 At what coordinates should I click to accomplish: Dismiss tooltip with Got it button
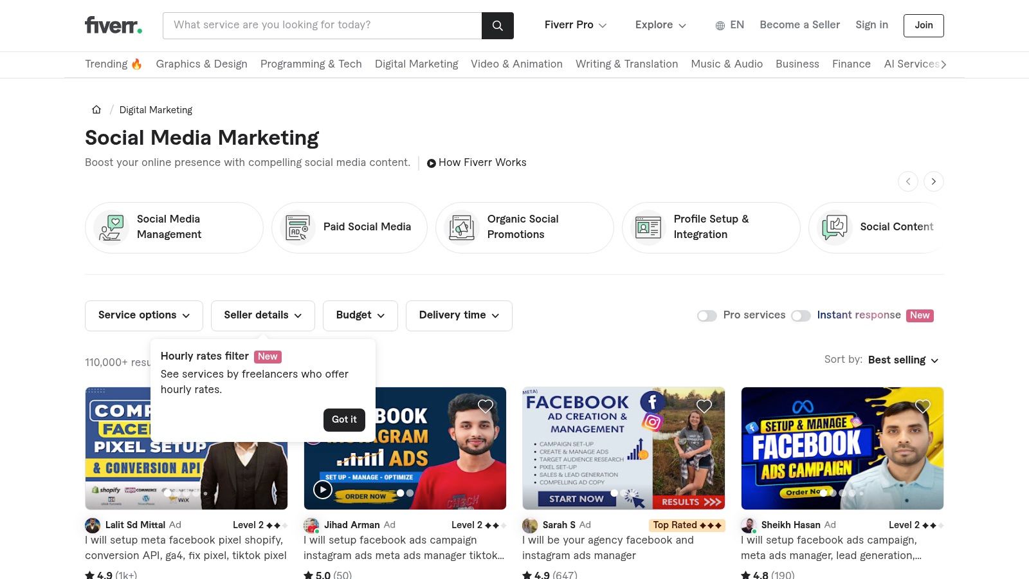click(344, 419)
